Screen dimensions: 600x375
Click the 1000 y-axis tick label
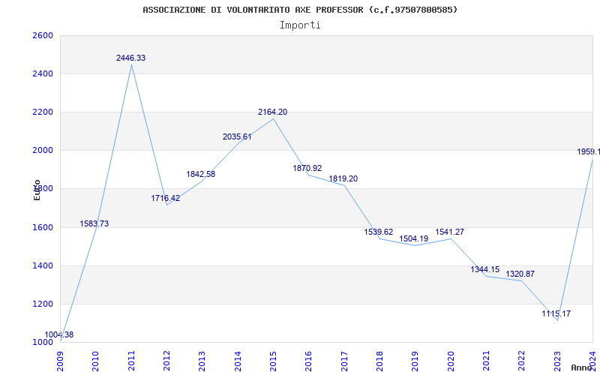click(x=41, y=342)
